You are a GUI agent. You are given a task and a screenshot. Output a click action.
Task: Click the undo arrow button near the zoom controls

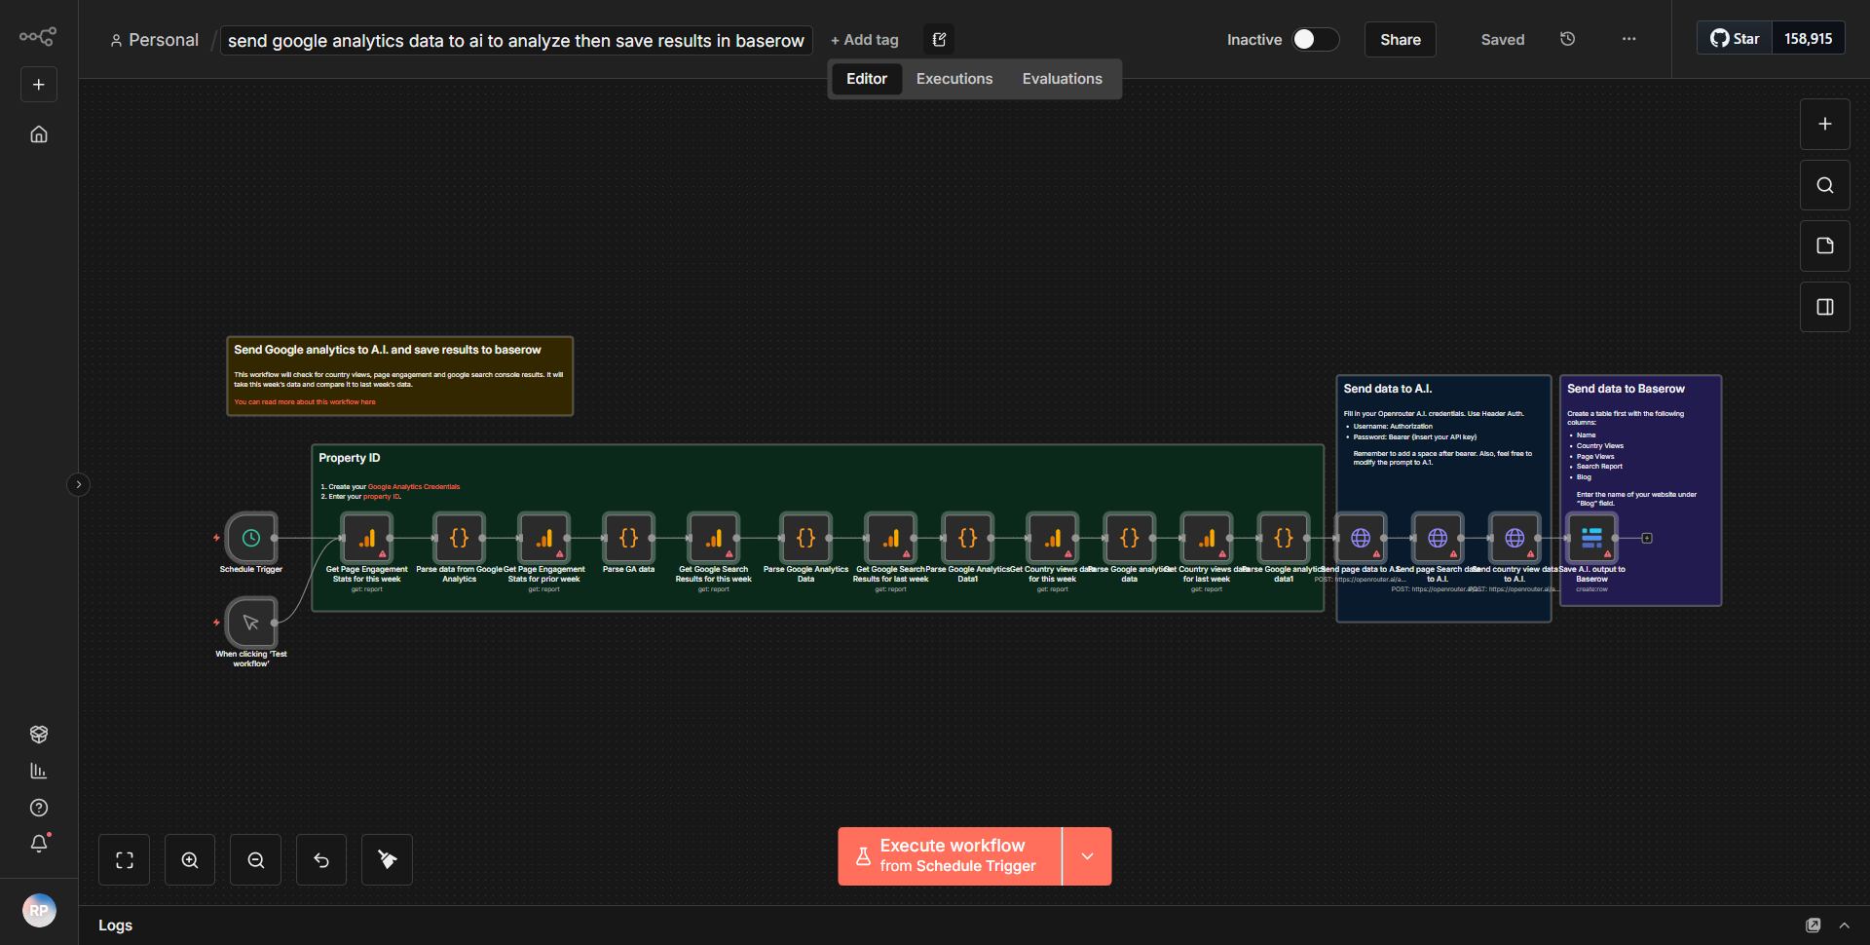point(321,860)
